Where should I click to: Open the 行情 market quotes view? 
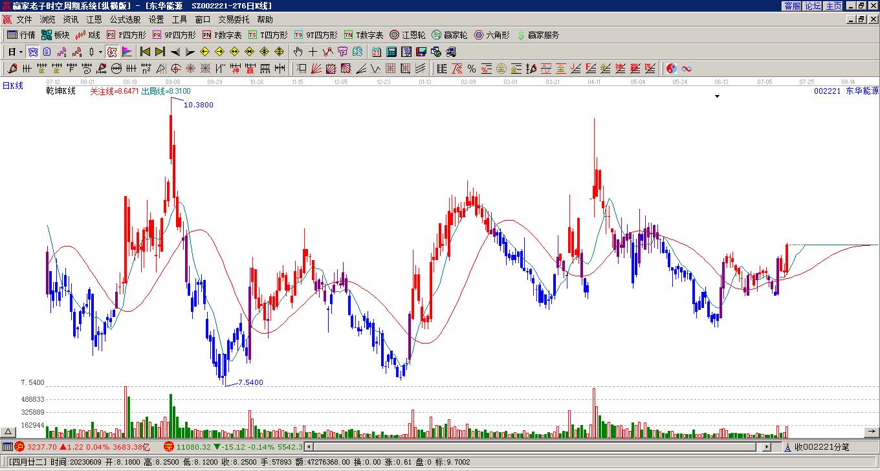[x=21, y=35]
